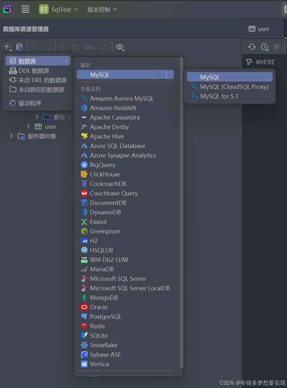Choose Sybase ASE data source

[x=125, y=354]
